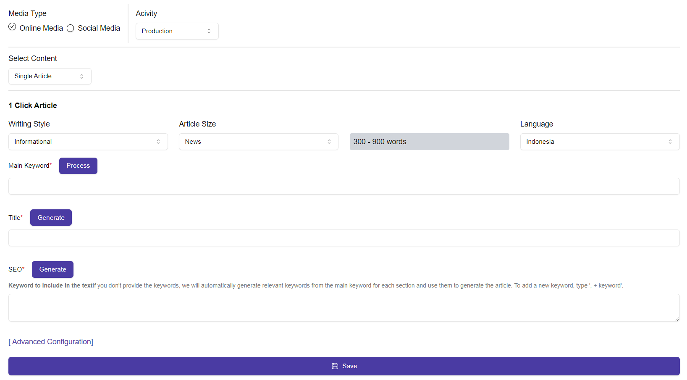Open the Article Size News dropdown

[x=258, y=142]
